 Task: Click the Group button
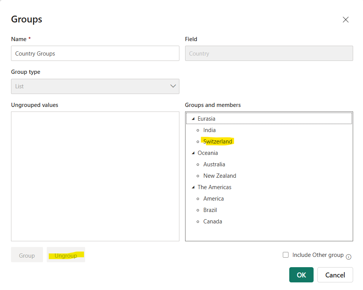(27, 255)
